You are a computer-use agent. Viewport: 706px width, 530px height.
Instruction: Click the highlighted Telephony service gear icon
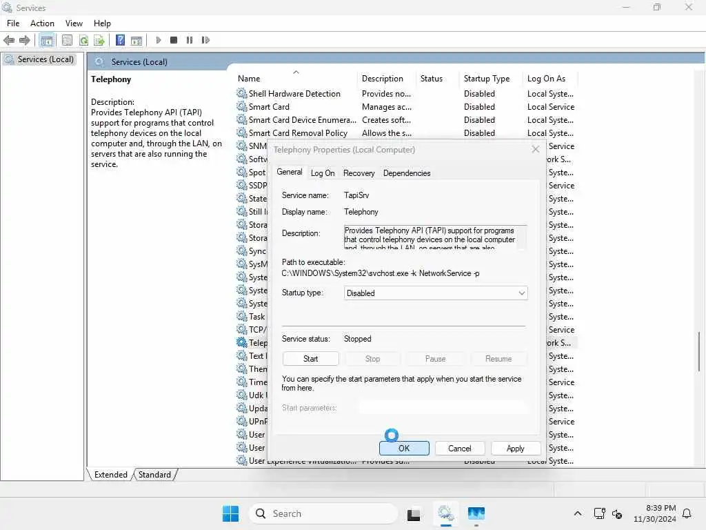(x=242, y=342)
